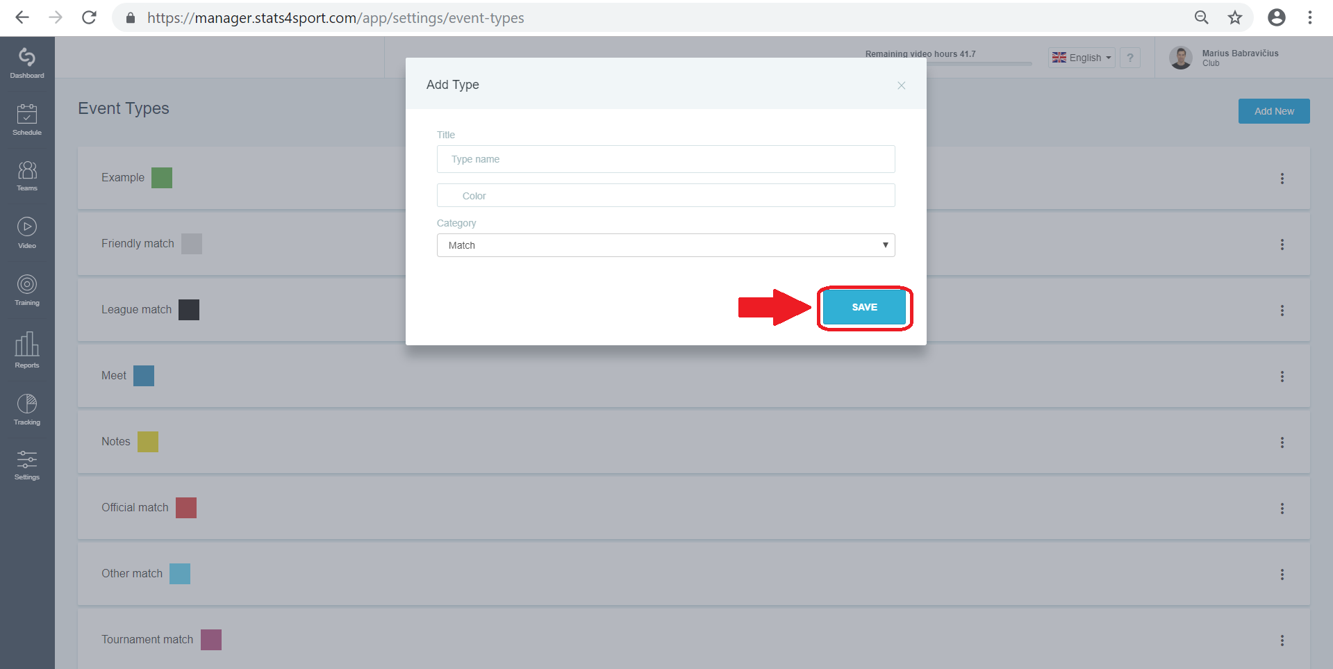
Task: Click the Add New button
Action: pos(1274,111)
